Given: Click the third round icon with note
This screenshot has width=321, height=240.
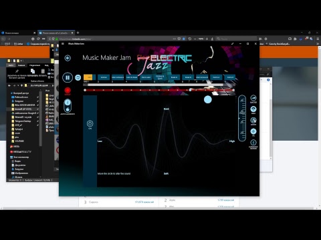Looking at the screenshot, I should pos(253,120).
